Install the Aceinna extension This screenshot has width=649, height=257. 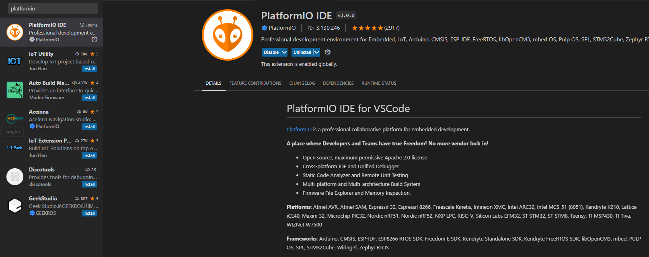point(89,126)
